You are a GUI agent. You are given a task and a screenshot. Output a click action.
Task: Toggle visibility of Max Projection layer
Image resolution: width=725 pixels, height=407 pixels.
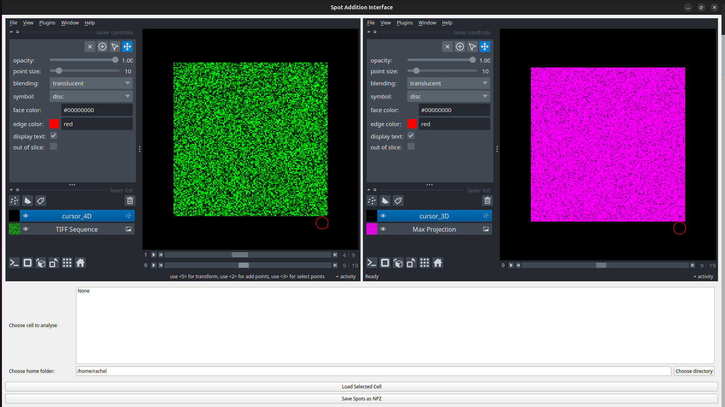click(x=383, y=229)
